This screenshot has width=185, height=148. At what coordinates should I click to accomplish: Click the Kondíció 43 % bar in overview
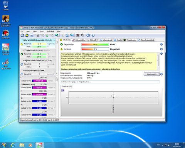pos(95,49)
